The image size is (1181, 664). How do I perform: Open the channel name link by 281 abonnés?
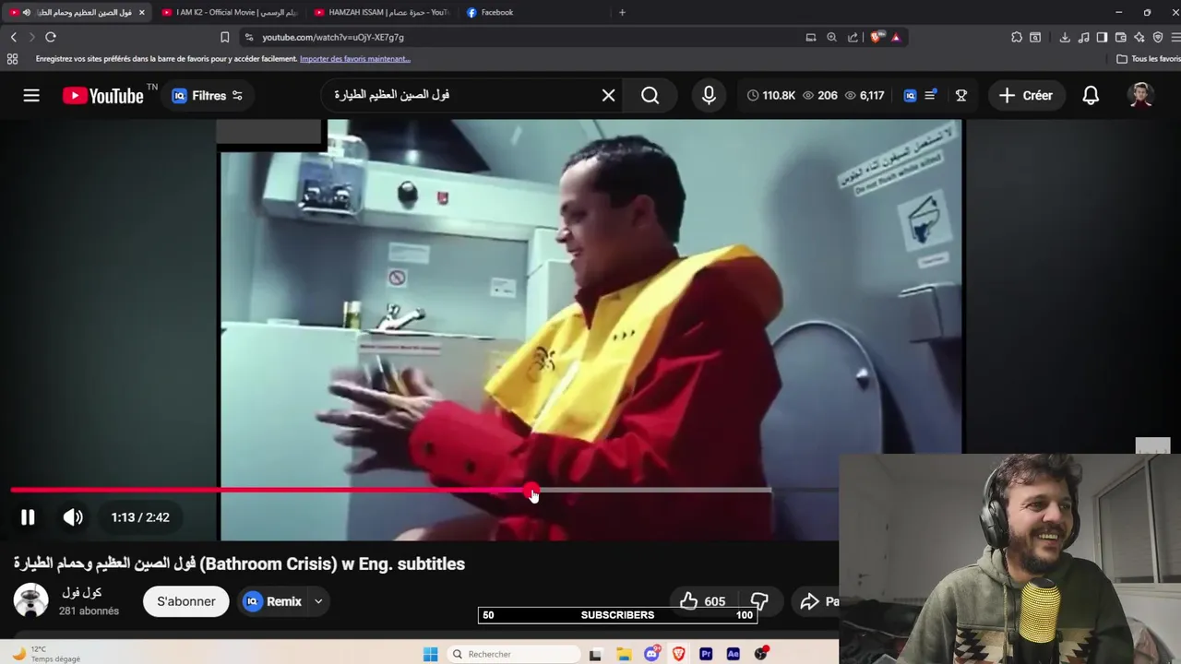81,593
